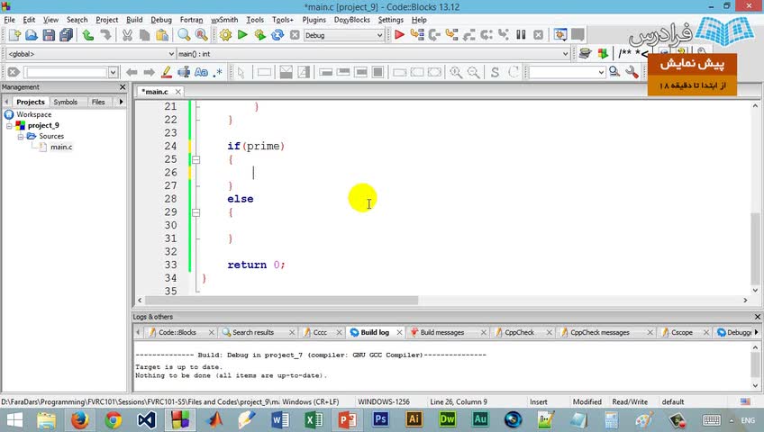Click the Jump back arrow icon
Image resolution: width=764 pixels, height=432 pixels.
132,73
